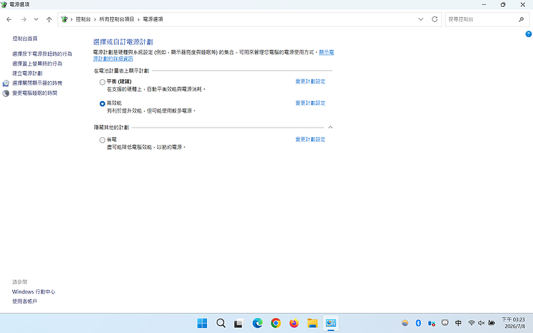This screenshot has height=333, width=533.
Task: Open 選擇蓋上螢幕時的行為
Action: tap(37, 63)
